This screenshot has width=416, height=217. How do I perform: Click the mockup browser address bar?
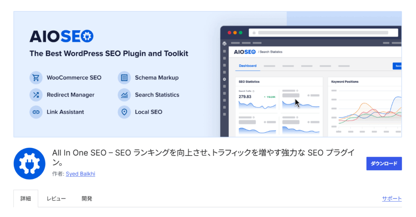tap(323, 33)
